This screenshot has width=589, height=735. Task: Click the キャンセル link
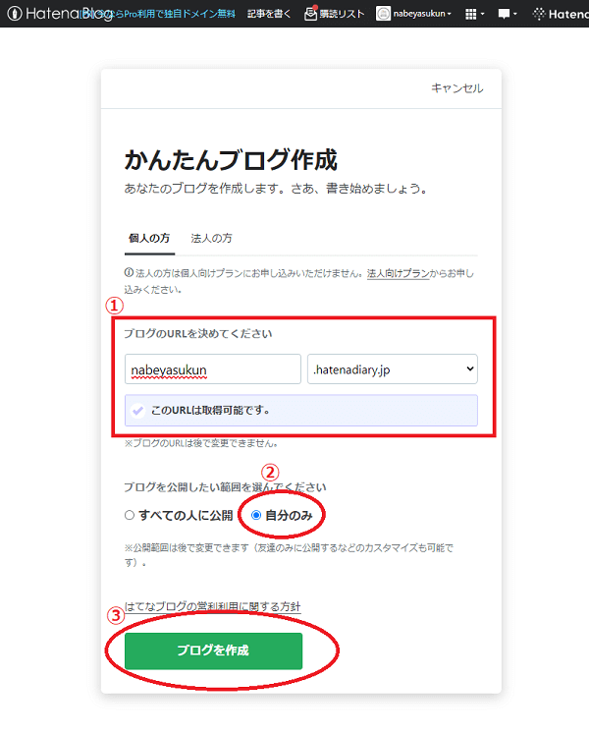point(457,88)
